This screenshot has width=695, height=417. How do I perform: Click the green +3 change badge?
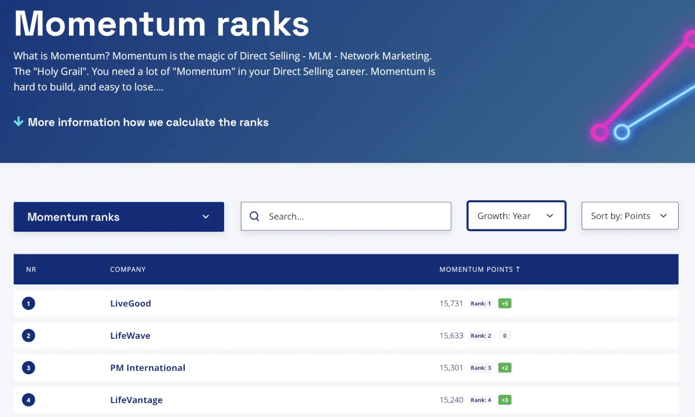coord(505,400)
